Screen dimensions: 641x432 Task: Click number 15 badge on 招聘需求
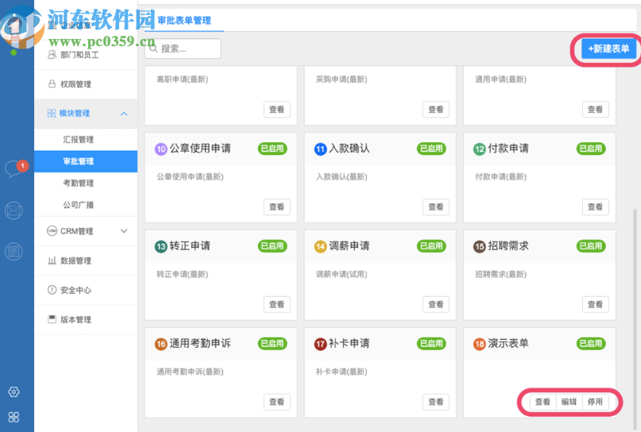[480, 246]
